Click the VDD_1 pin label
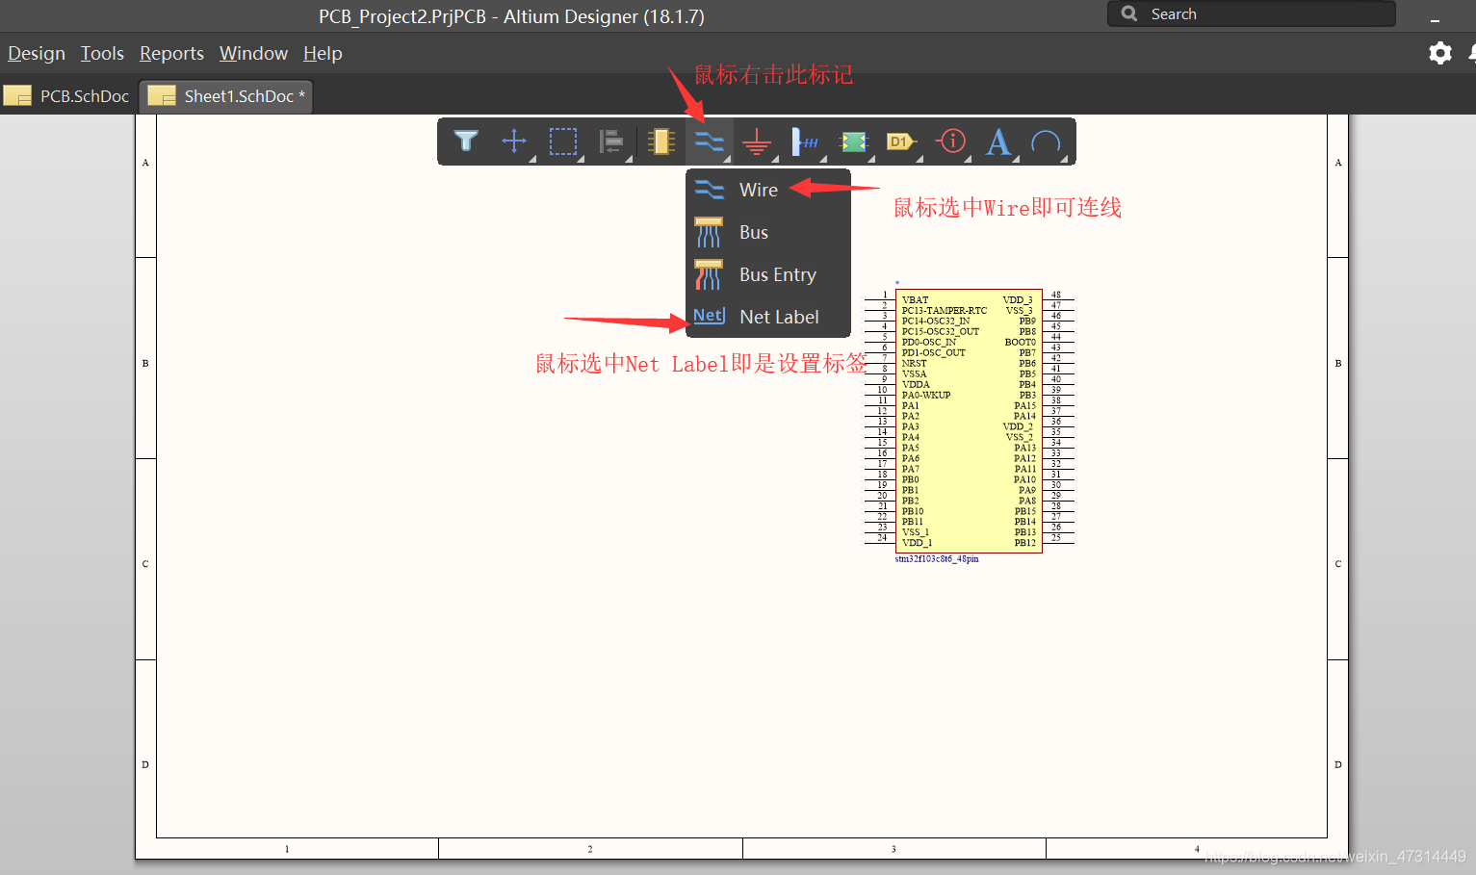 [917, 543]
